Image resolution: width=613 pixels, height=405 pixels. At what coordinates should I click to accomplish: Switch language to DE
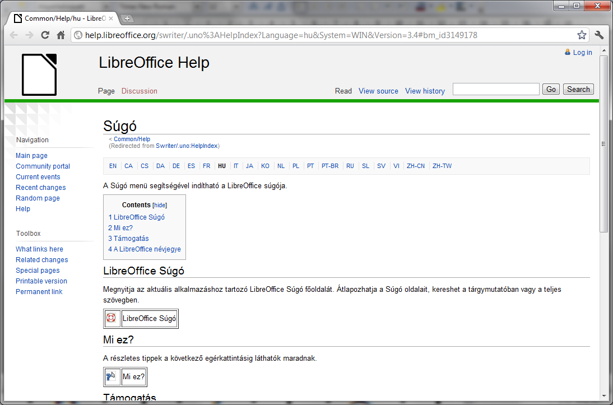[x=177, y=166]
